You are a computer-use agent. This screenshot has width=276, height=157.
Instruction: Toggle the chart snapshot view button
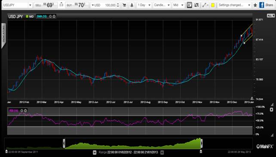(x=190, y=5)
